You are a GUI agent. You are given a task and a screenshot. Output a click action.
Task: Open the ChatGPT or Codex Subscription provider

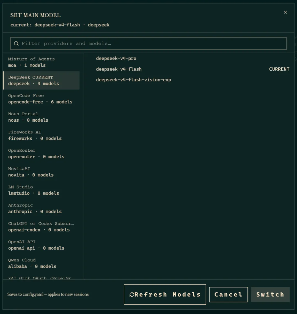pos(42,226)
